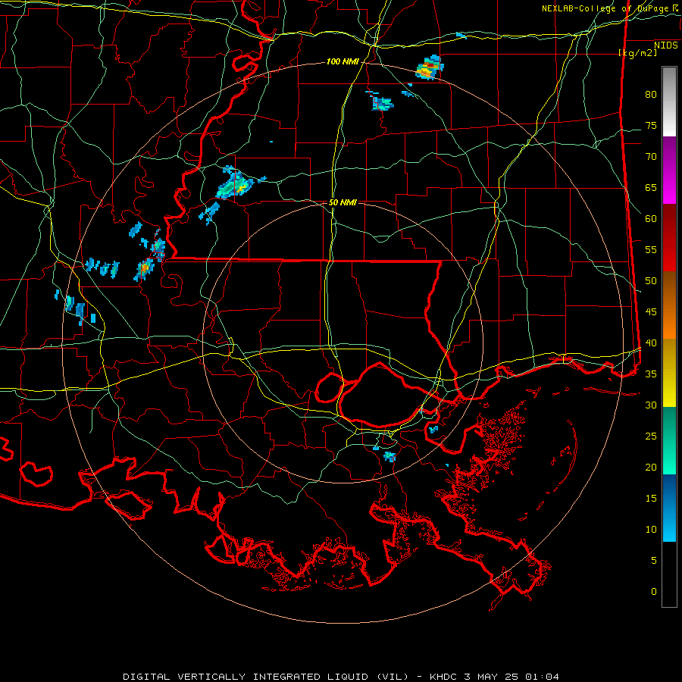Click the 75 value on the scale

651,125
